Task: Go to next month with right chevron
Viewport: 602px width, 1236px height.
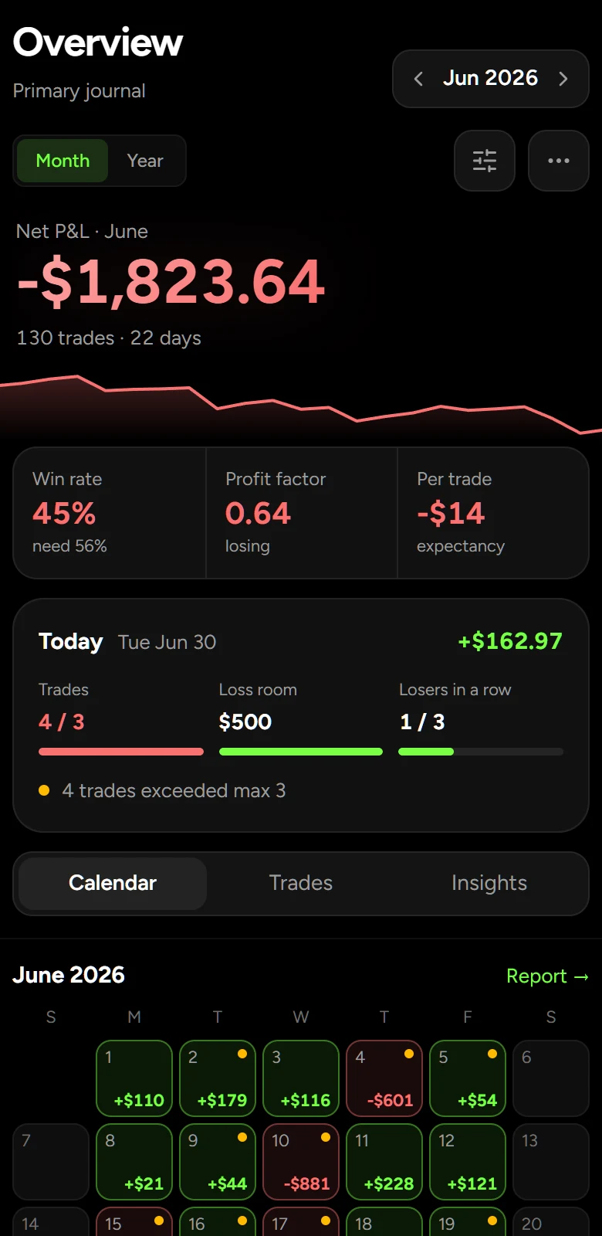Action: tap(563, 79)
